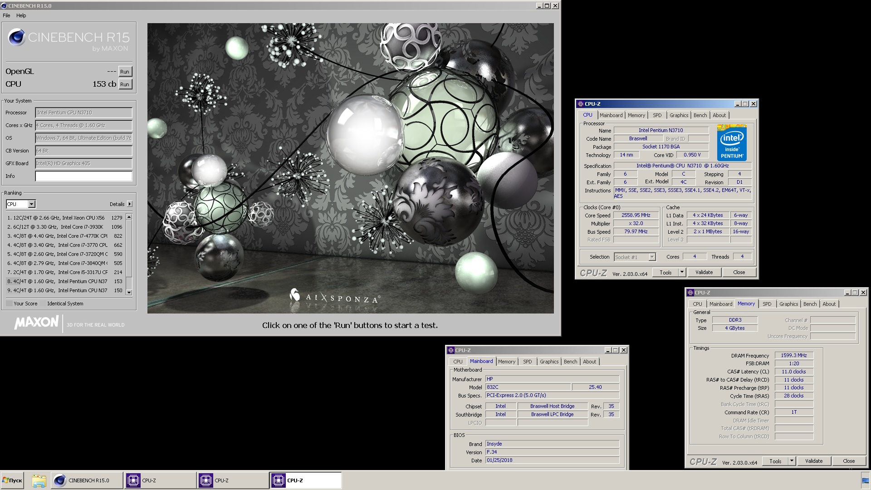
Task: Run the CPU benchmark
Action: coord(125,84)
